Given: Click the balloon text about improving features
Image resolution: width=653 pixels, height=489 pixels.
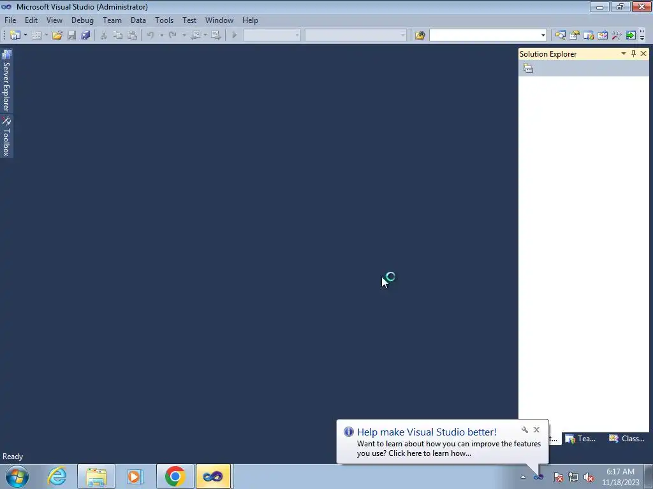Looking at the screenshot, I should tap(448, 449).
